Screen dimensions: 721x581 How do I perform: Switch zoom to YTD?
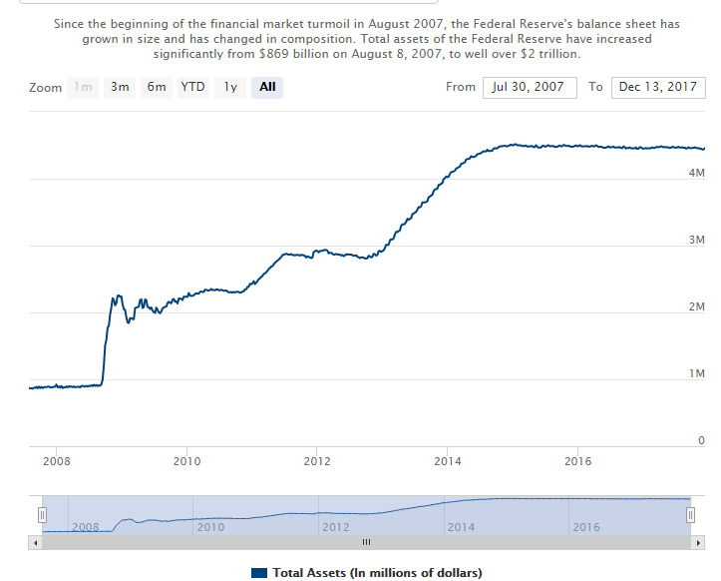click(x=192, y=87)
